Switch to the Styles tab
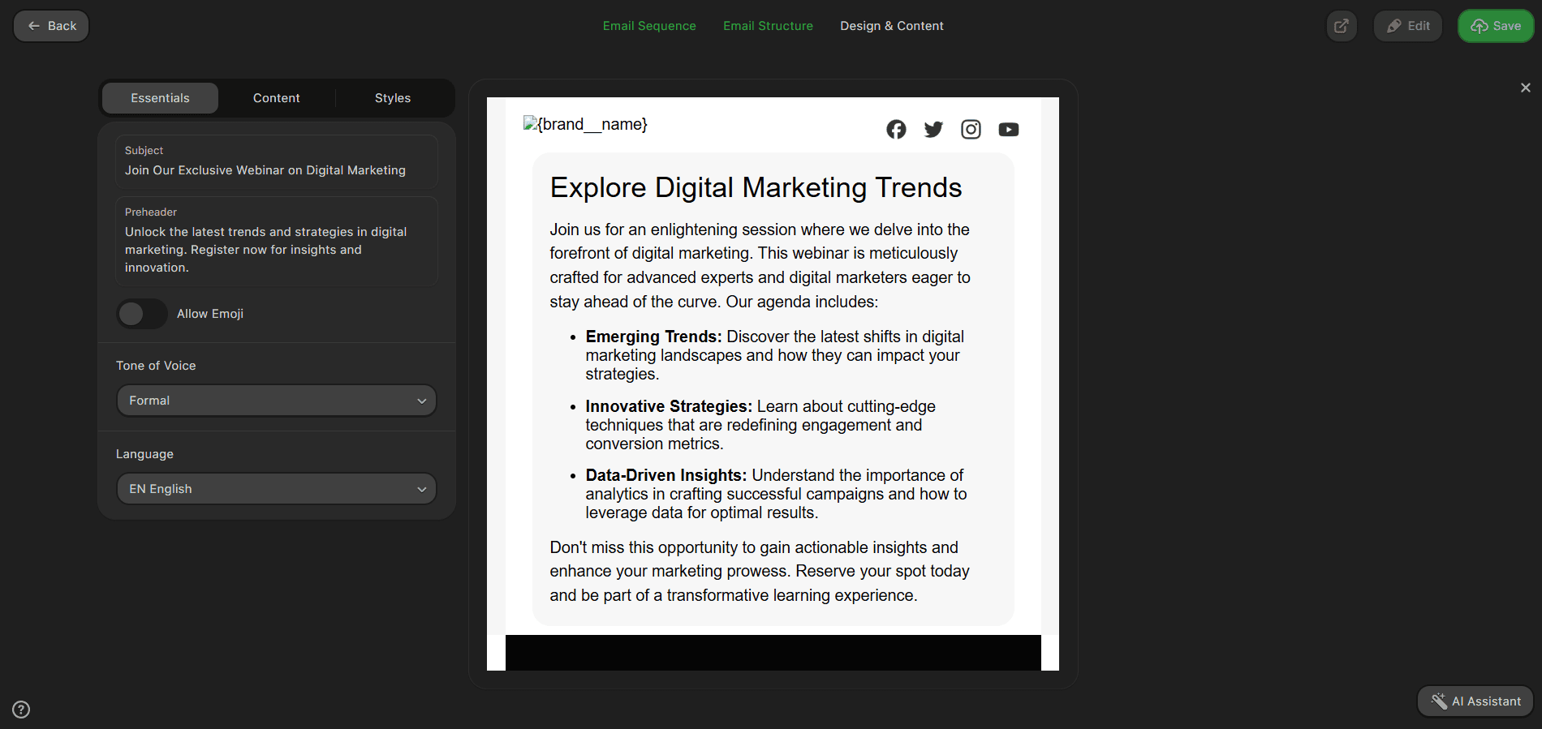1542x729 pixels. pos(393,98)
